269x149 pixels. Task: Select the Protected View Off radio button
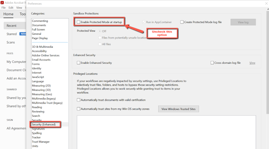100,31
